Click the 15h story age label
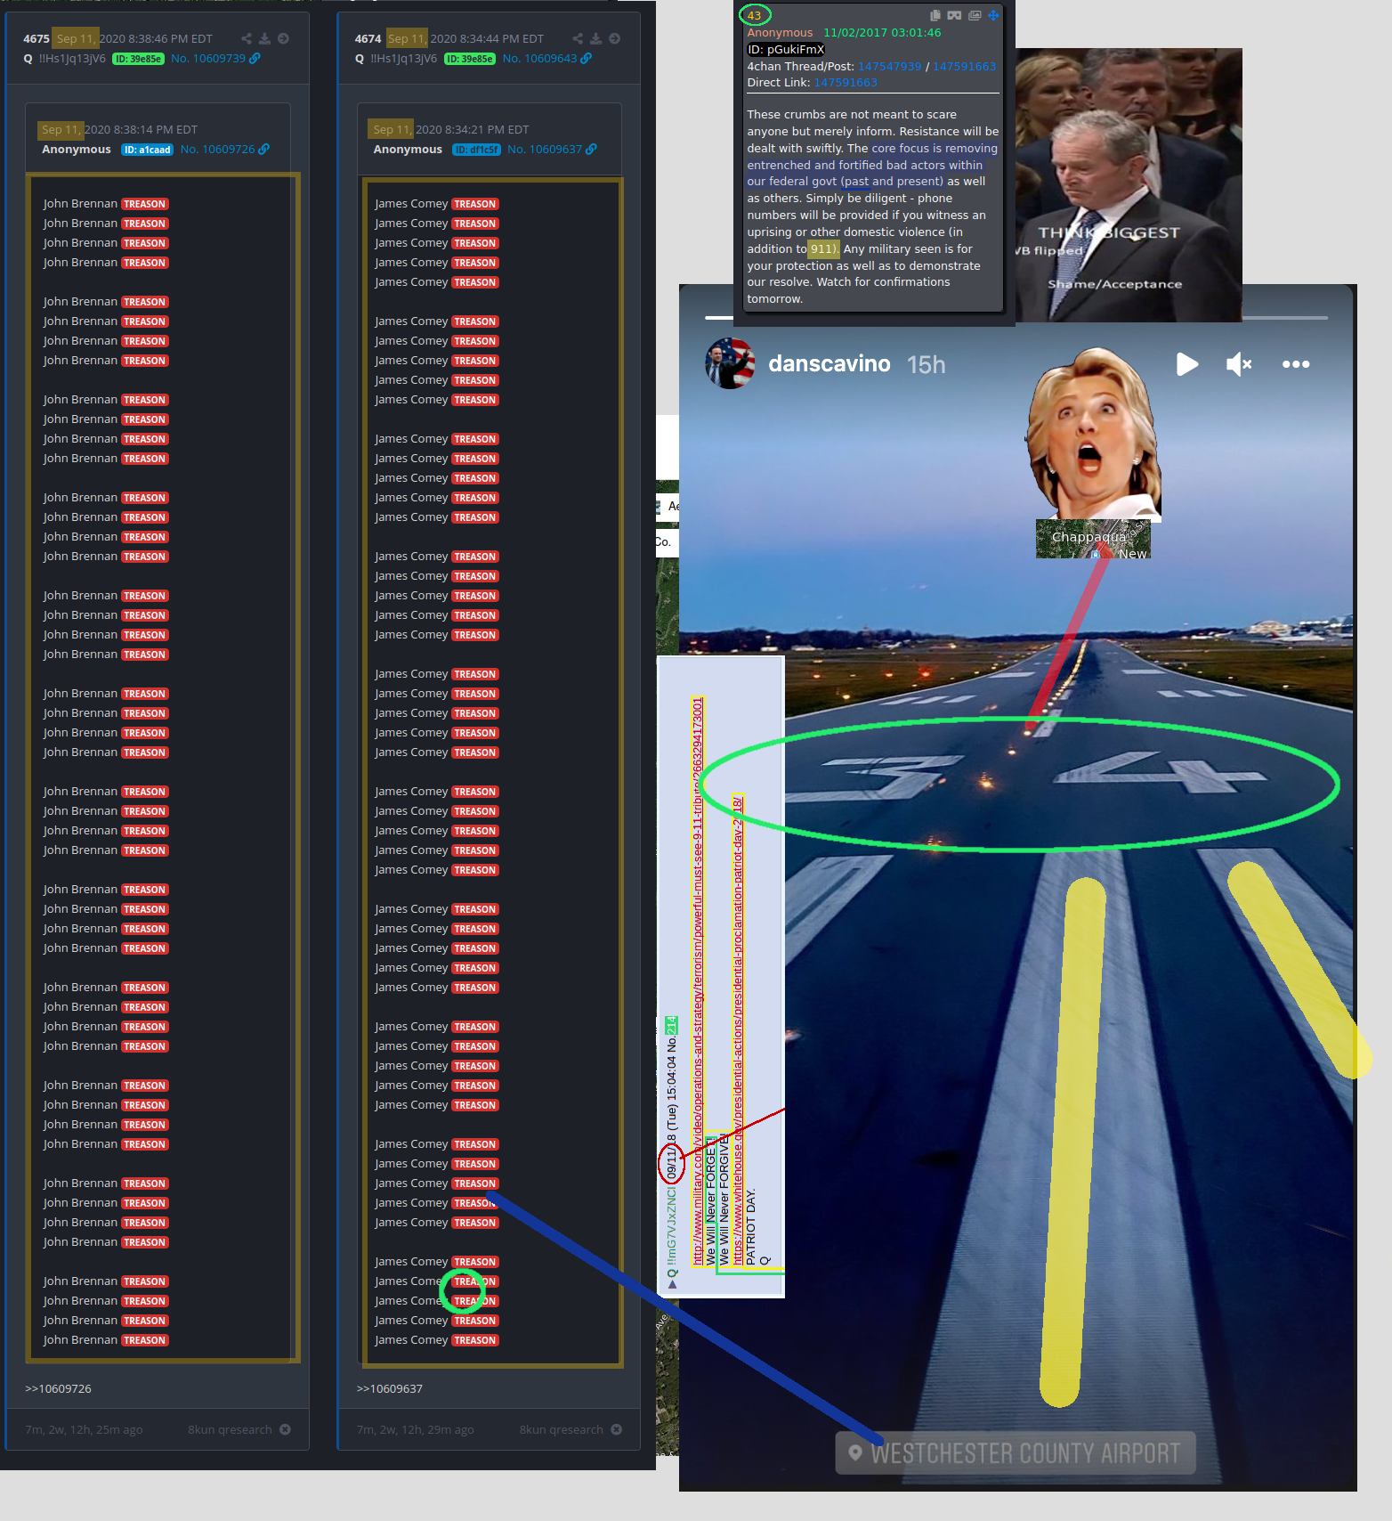This screenshot has width=1392, height=1521. pyautogui.click(x=926, y=365)
